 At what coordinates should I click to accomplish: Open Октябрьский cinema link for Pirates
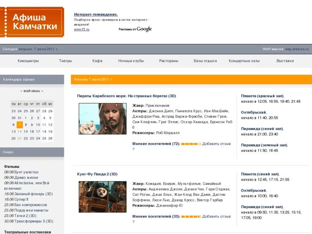(254, 112)
